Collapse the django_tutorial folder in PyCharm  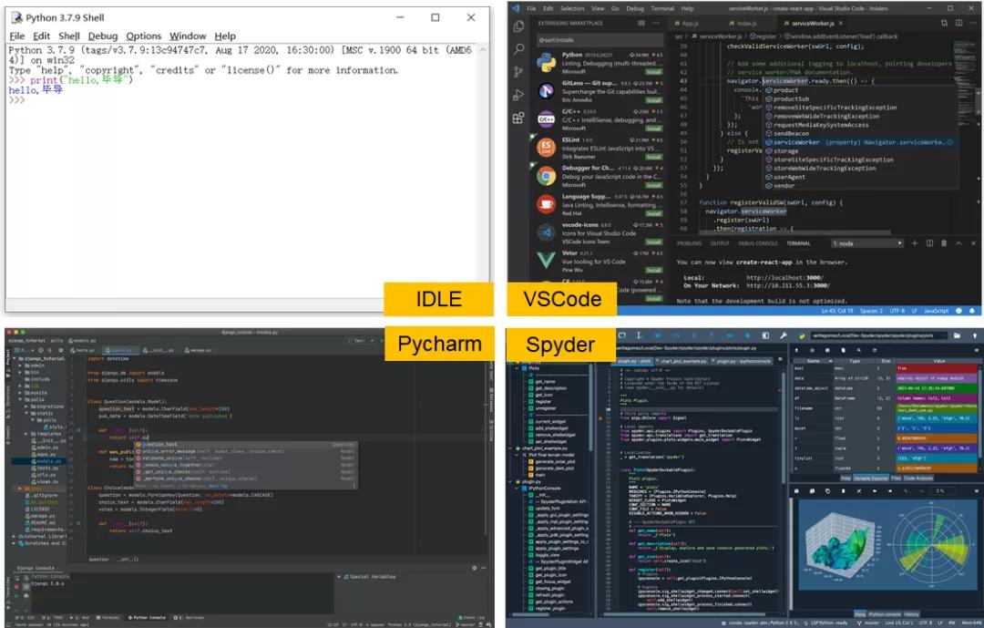click(15, 357)
